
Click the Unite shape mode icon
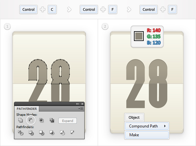[21, 120]
